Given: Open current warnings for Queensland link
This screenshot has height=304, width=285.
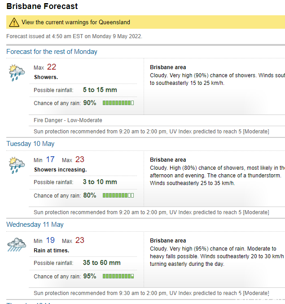Looking at the screenshot, I should pos(75,22).
